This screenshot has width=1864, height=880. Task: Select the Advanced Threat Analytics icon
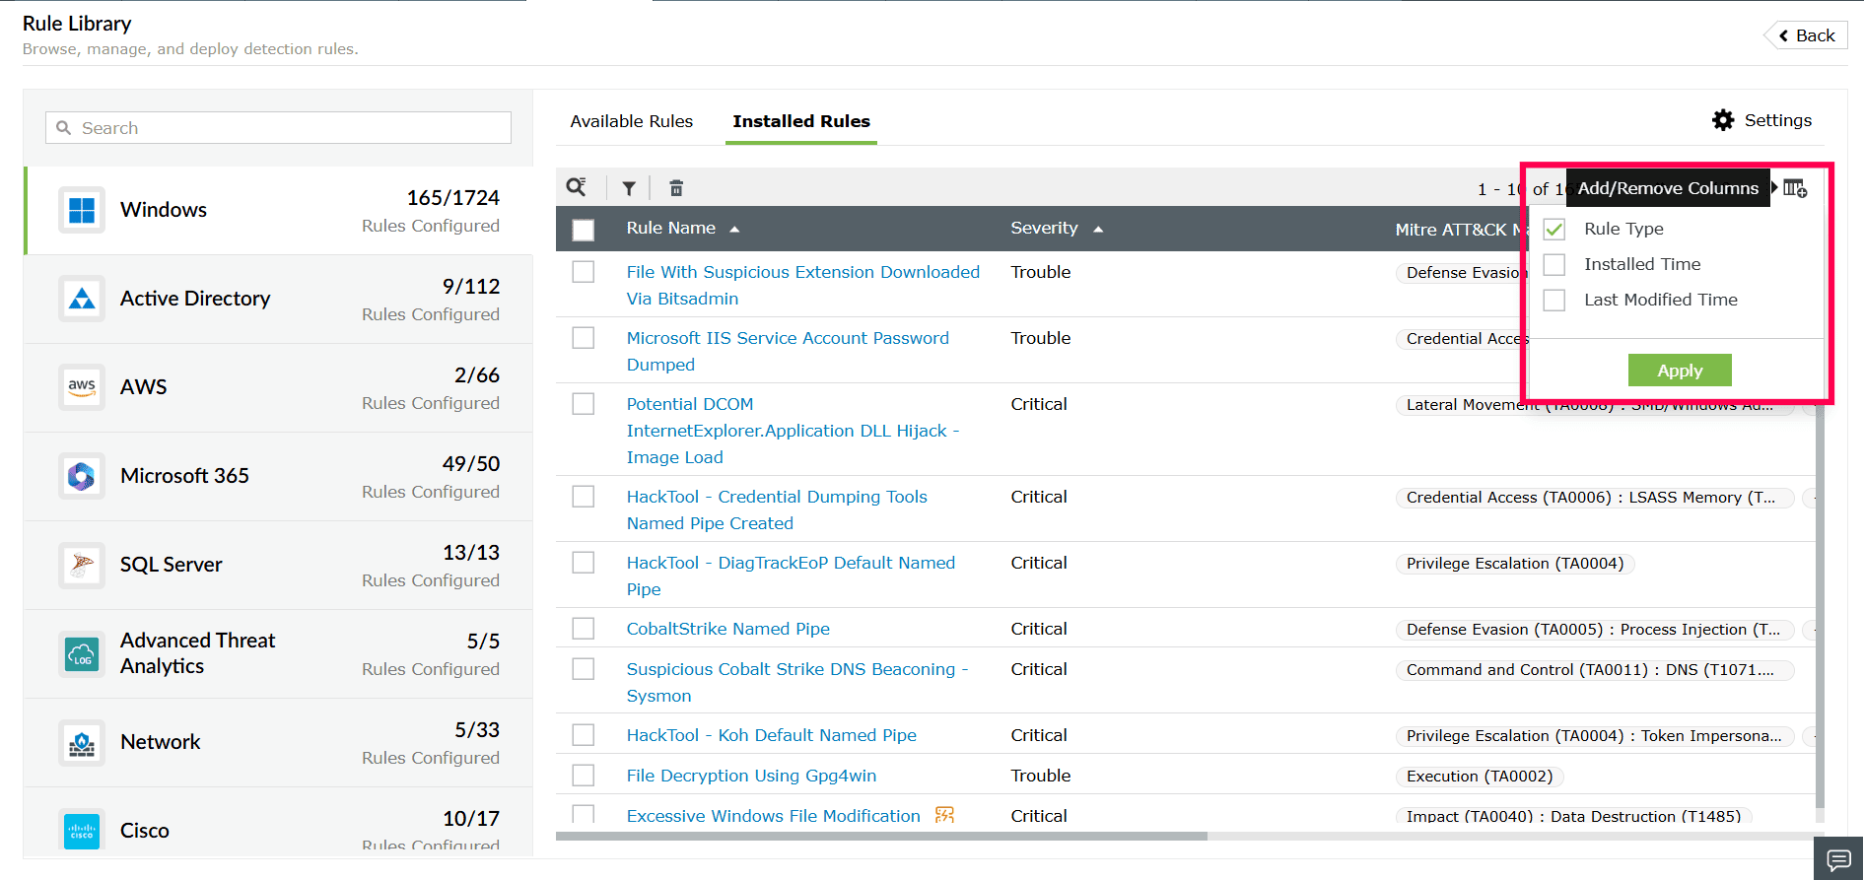82,653
